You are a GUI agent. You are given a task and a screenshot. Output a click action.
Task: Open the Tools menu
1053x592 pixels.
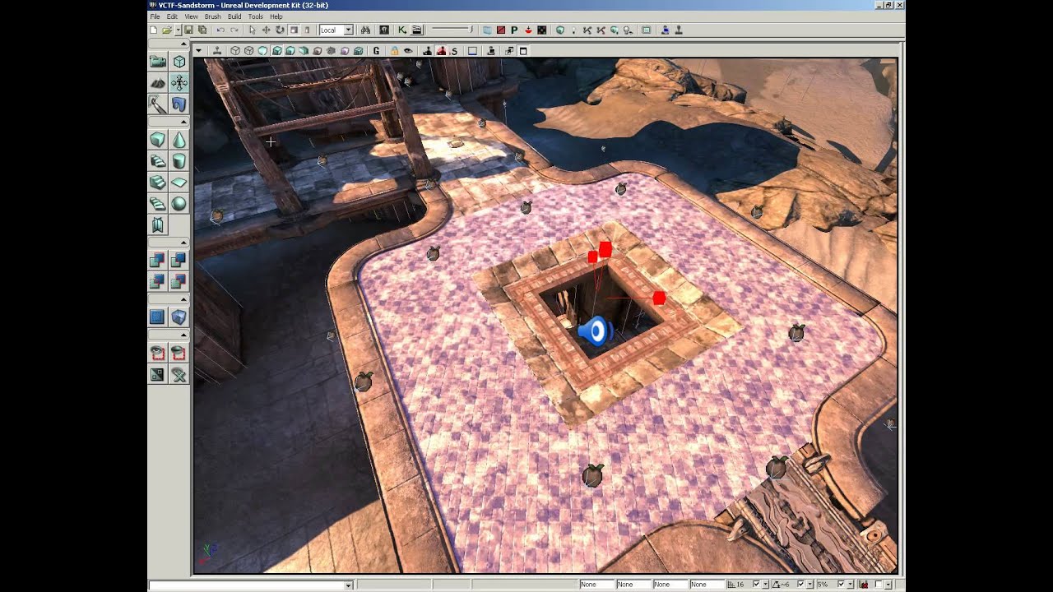[x=256, y=16]
